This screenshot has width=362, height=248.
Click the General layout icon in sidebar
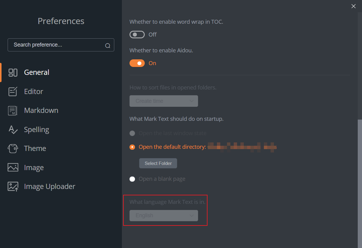coord(13,73)
